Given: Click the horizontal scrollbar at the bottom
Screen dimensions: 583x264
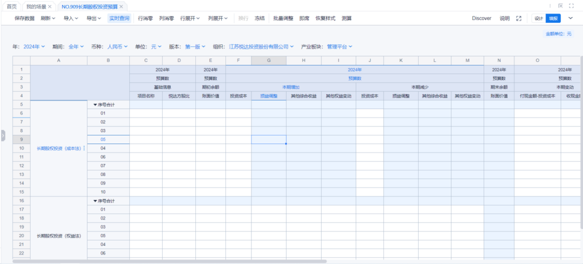Looking at the screenshot, I should (169, 261).
